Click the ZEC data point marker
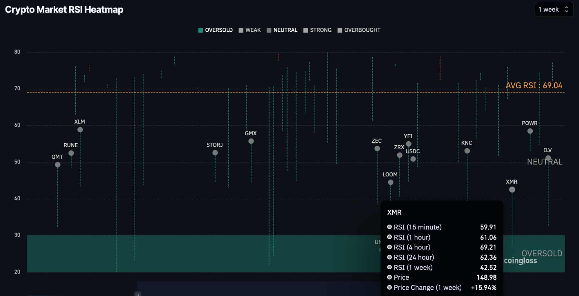The width and height of the screenshot is (579, 296). tap(377, 149)
